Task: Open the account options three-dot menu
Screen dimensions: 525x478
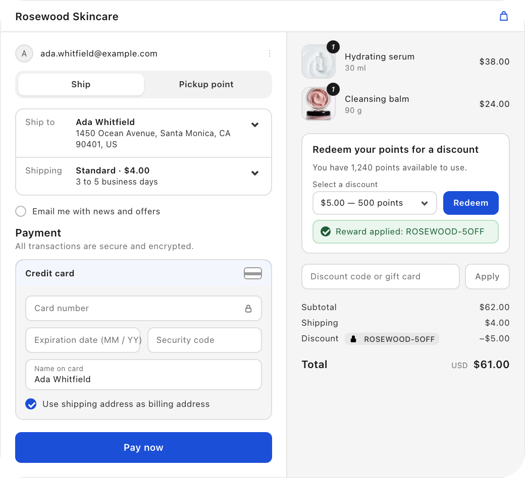Action: (x=270, y=53)
